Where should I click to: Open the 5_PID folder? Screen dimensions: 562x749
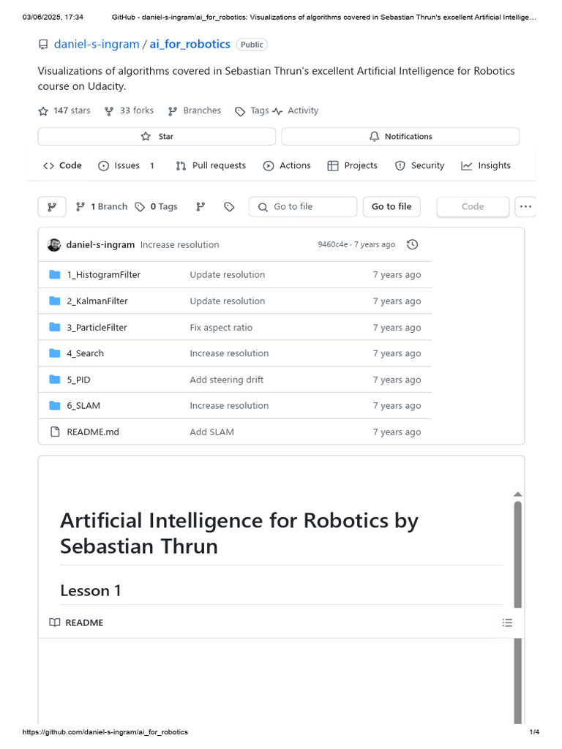[79, 380]
